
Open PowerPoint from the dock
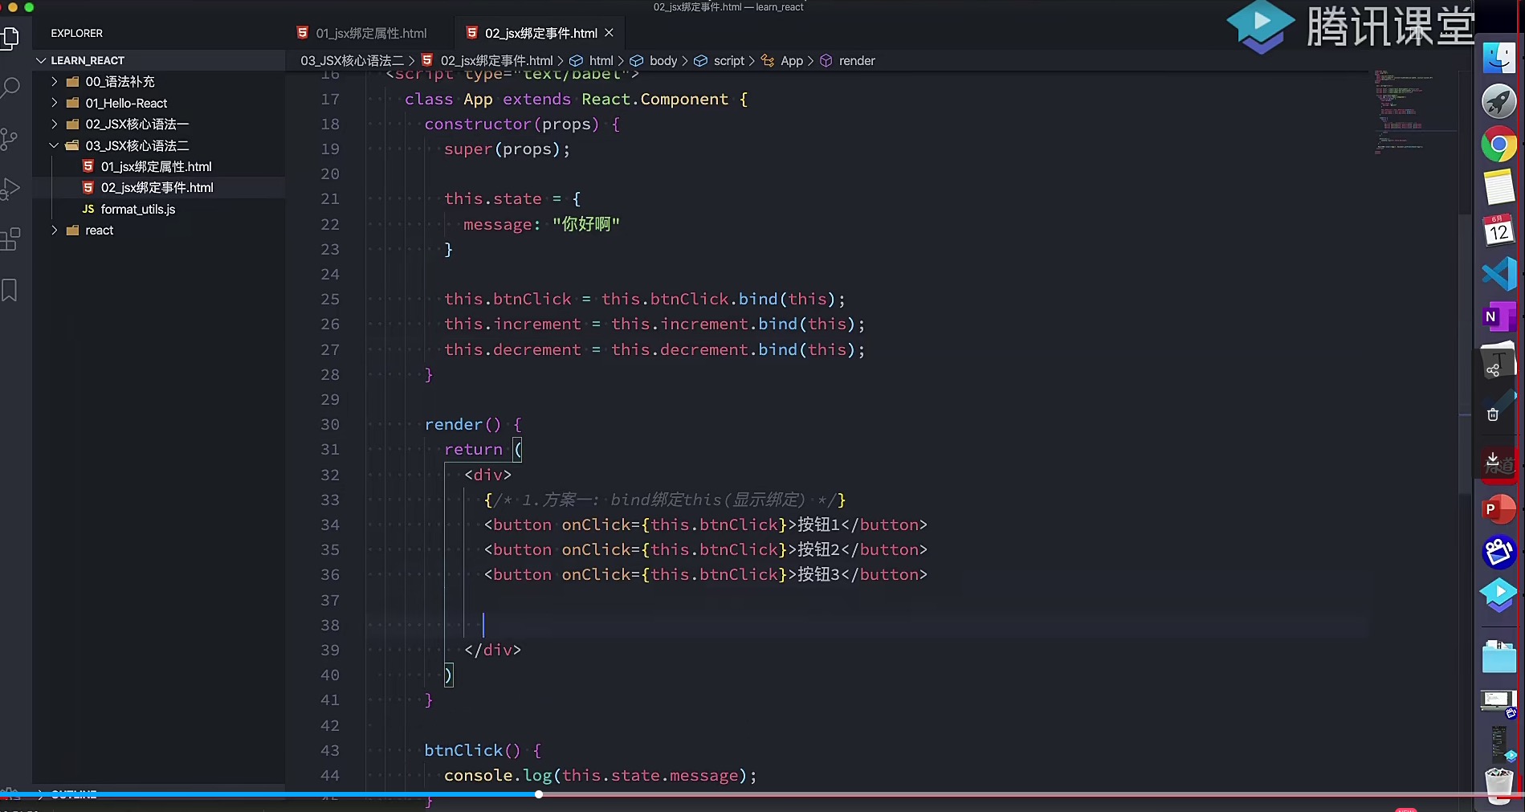click(1498, 508)
